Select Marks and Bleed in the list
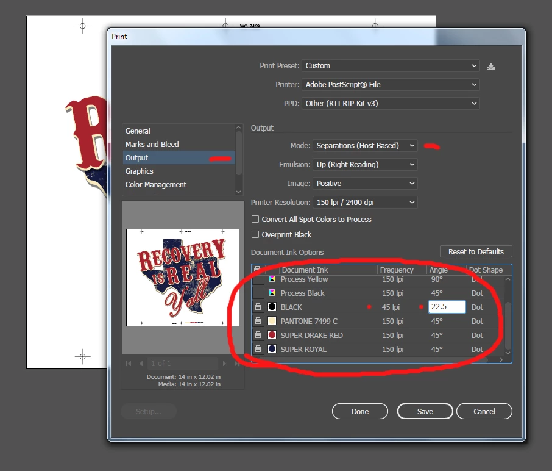552x471 pixels. [152, 144]
